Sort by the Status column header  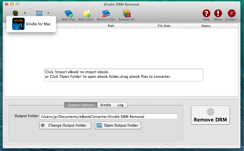point(206,26)
